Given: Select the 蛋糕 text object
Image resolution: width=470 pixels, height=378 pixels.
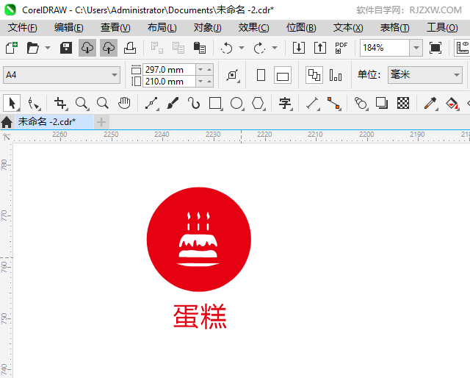Looking at the screenshot, I should click(200, 316).
